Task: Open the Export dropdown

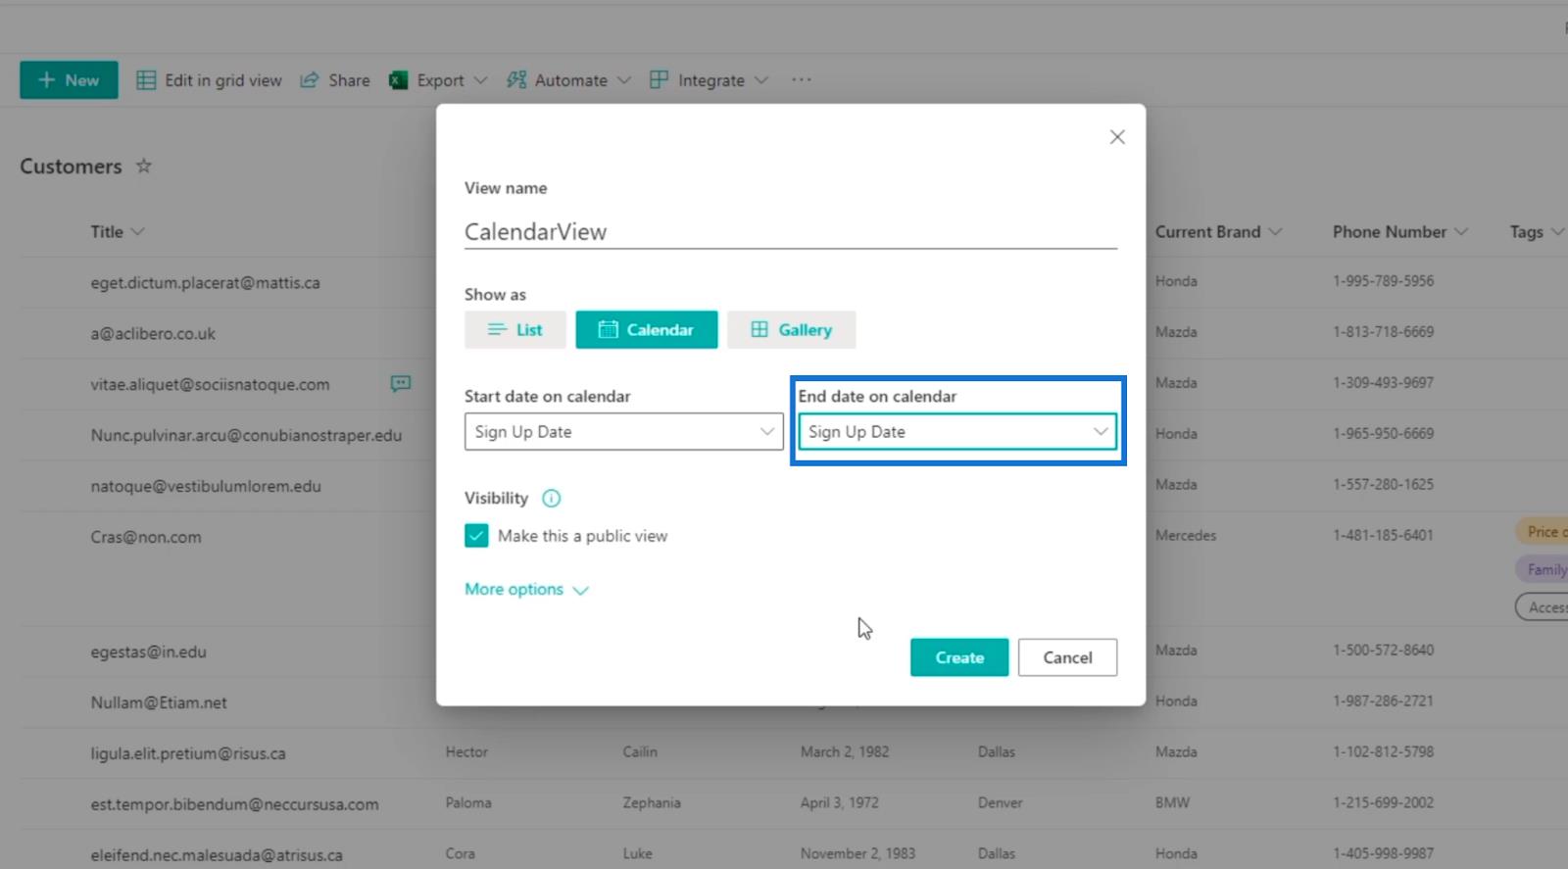Action: (438, 80)
